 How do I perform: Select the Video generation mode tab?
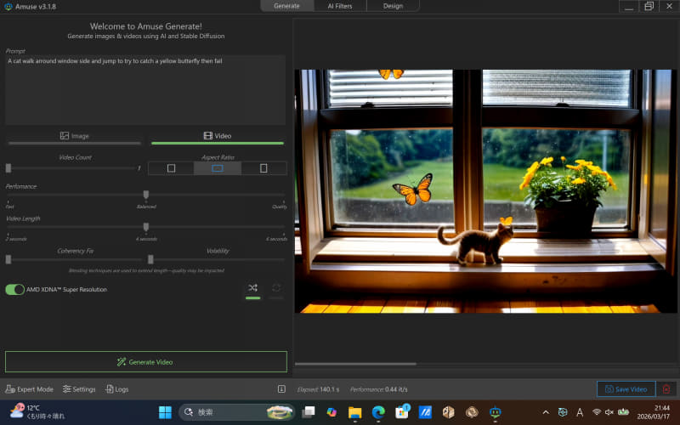(218, 136)
